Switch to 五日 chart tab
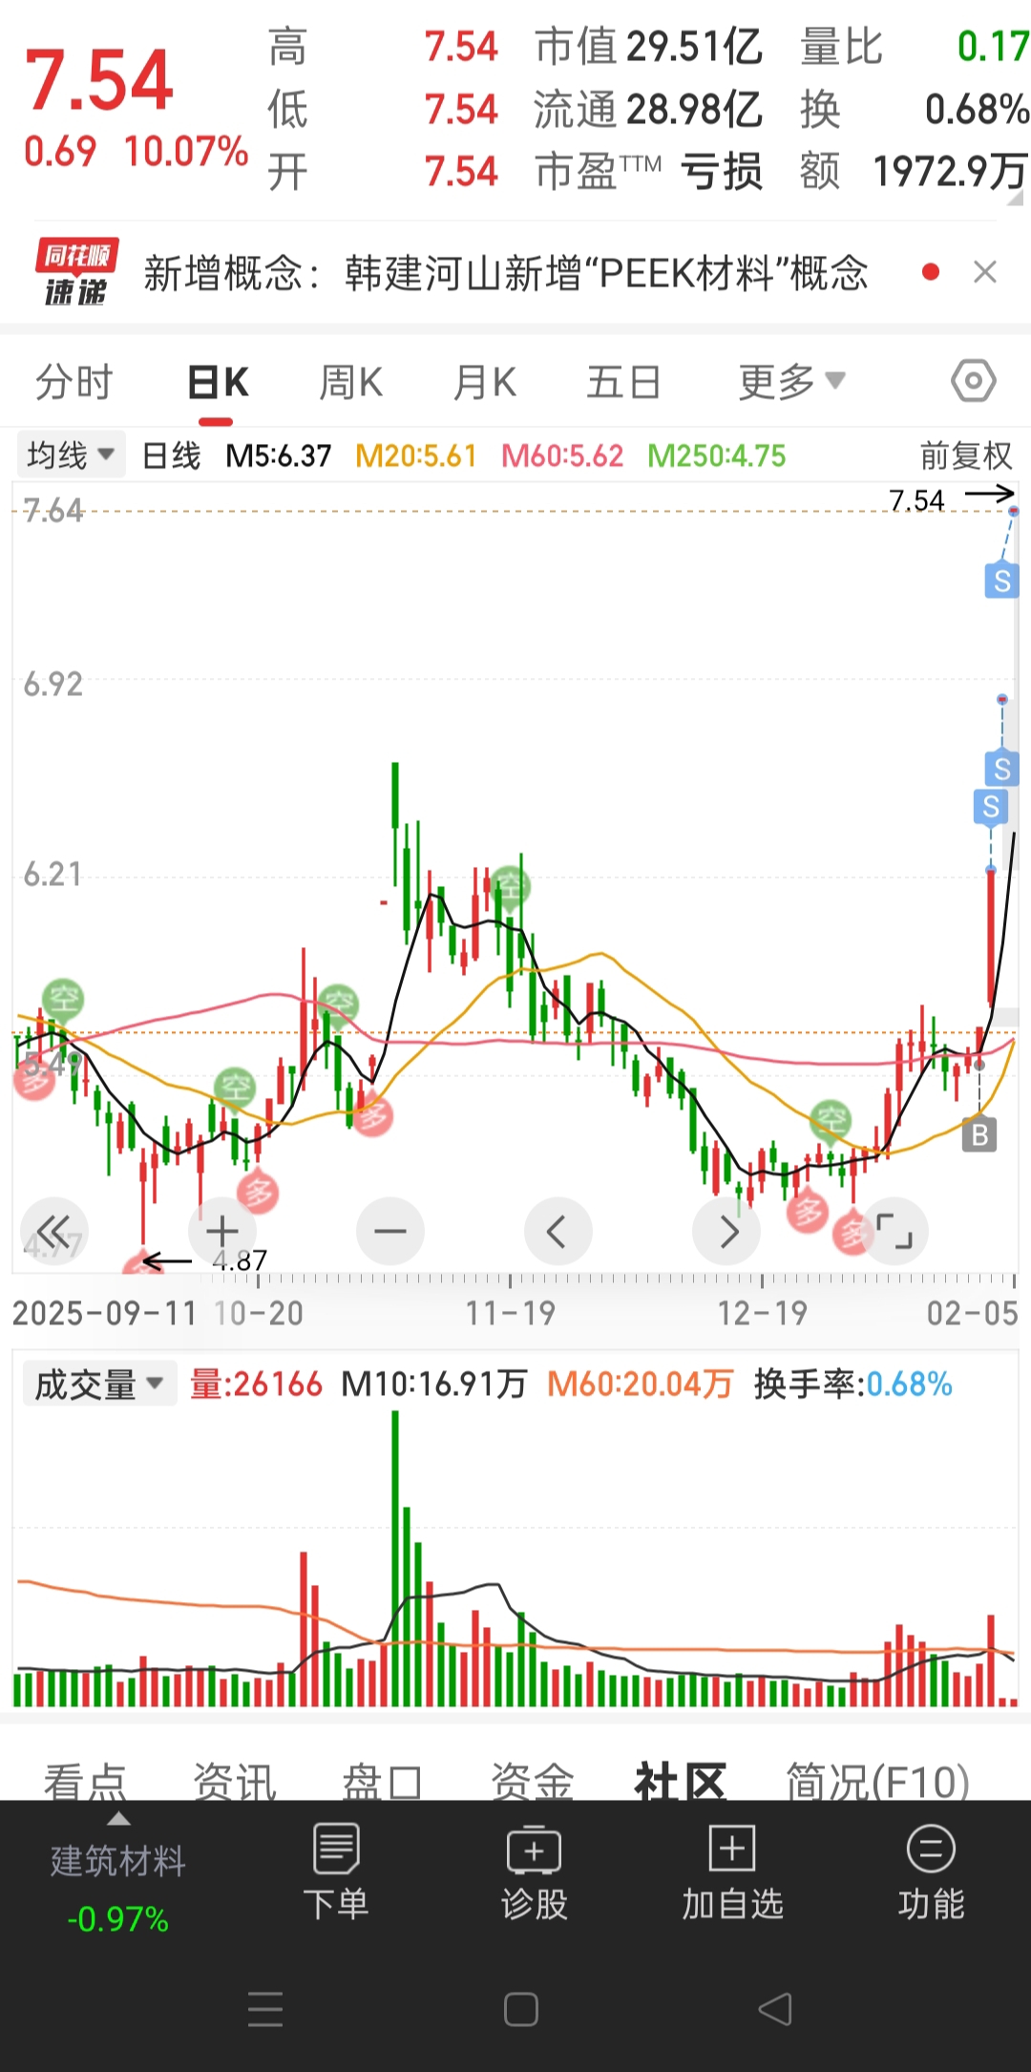The image size is (1031, 2072). (623, 382)
